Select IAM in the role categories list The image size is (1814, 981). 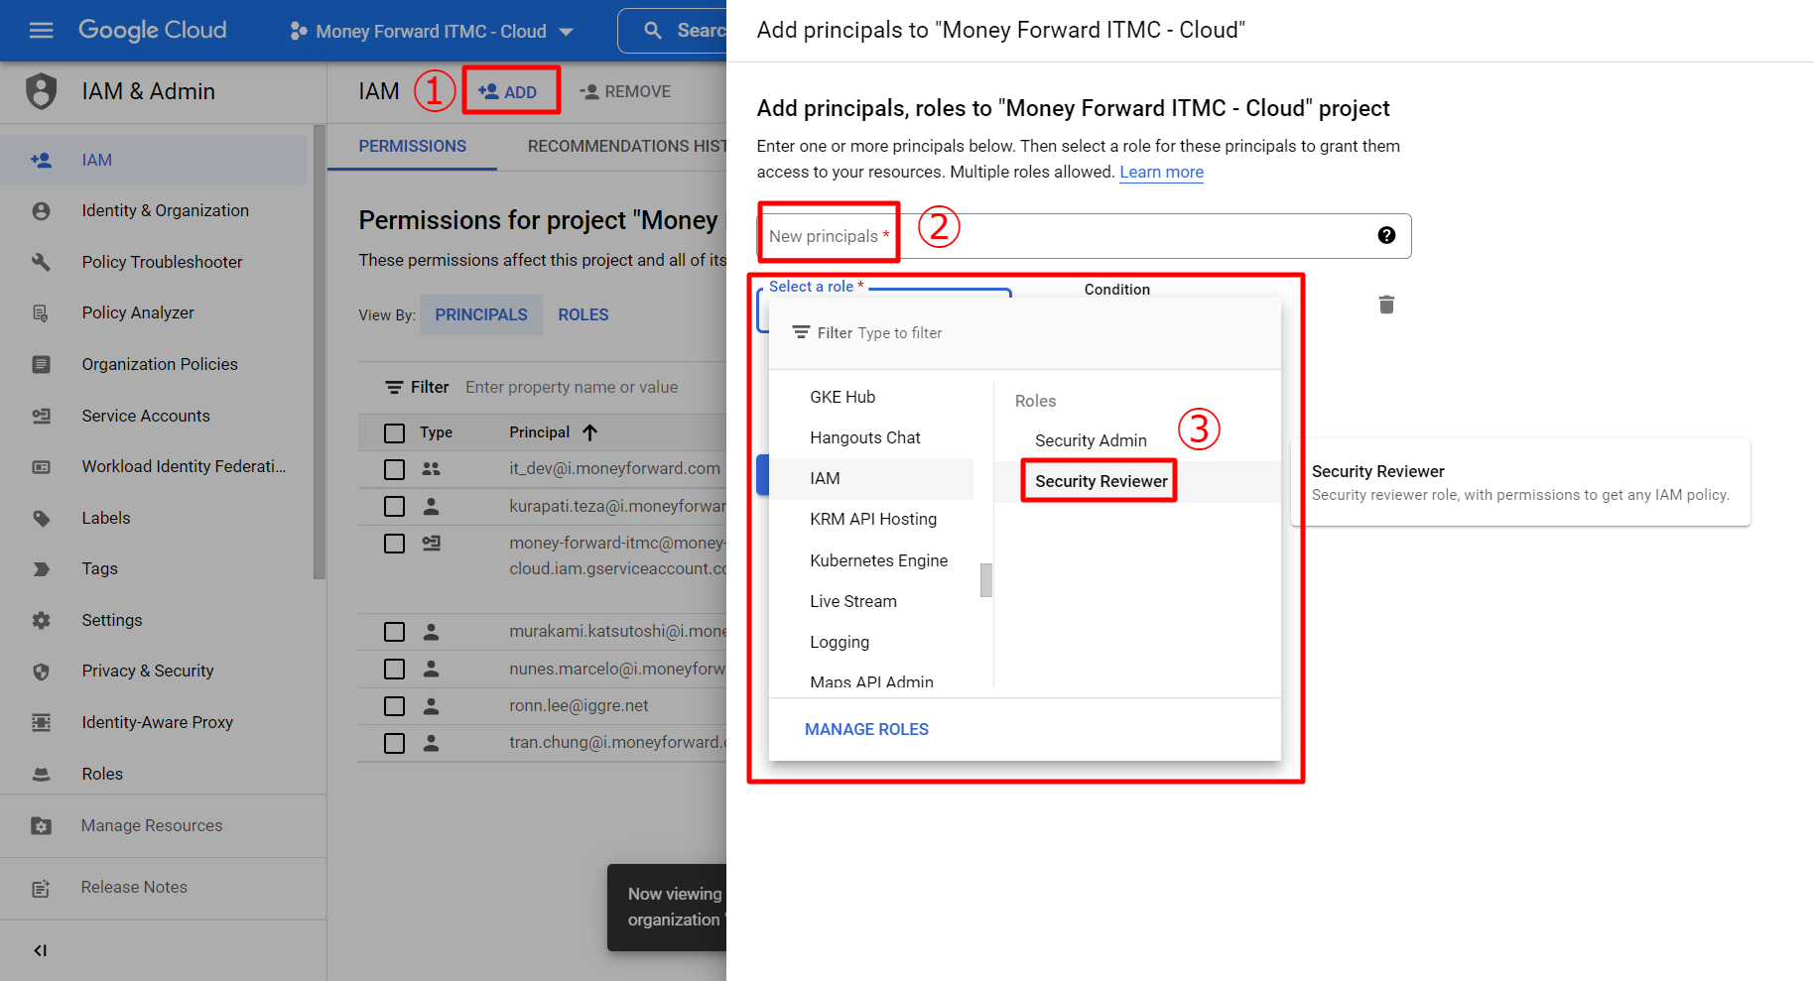(x=871, y=478)
